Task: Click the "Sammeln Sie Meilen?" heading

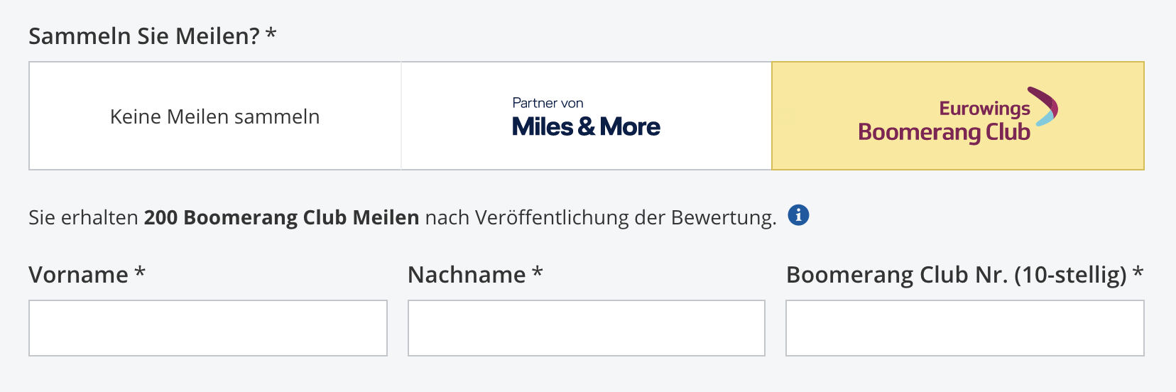Action: pos(144,36)
